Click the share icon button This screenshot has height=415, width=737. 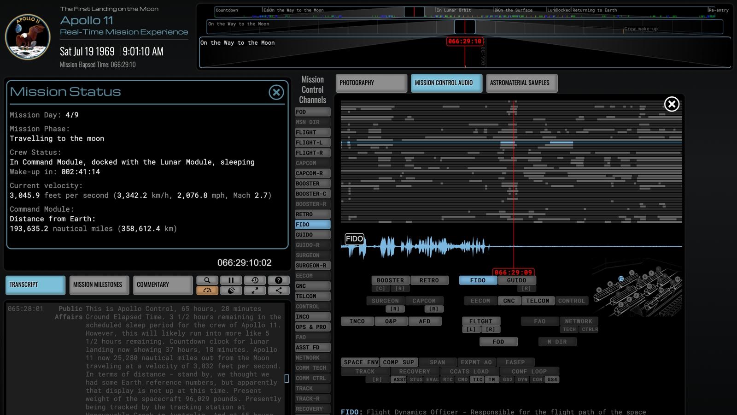(x=279, y=290)
